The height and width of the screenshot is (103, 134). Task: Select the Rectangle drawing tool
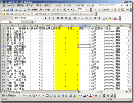pos(47,96)
